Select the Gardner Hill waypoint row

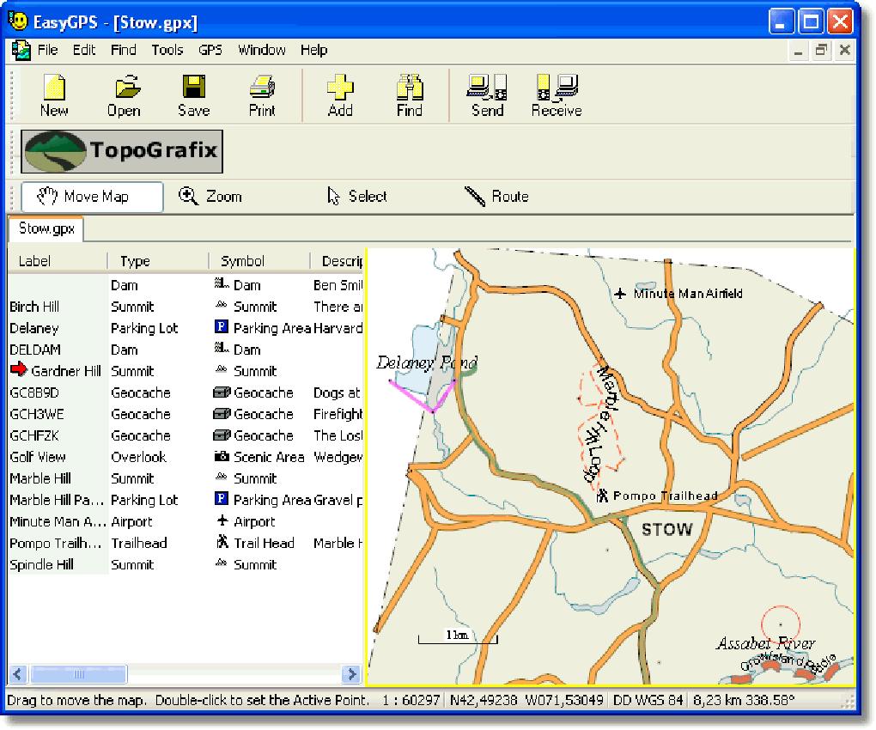click(x=67, y=371)
